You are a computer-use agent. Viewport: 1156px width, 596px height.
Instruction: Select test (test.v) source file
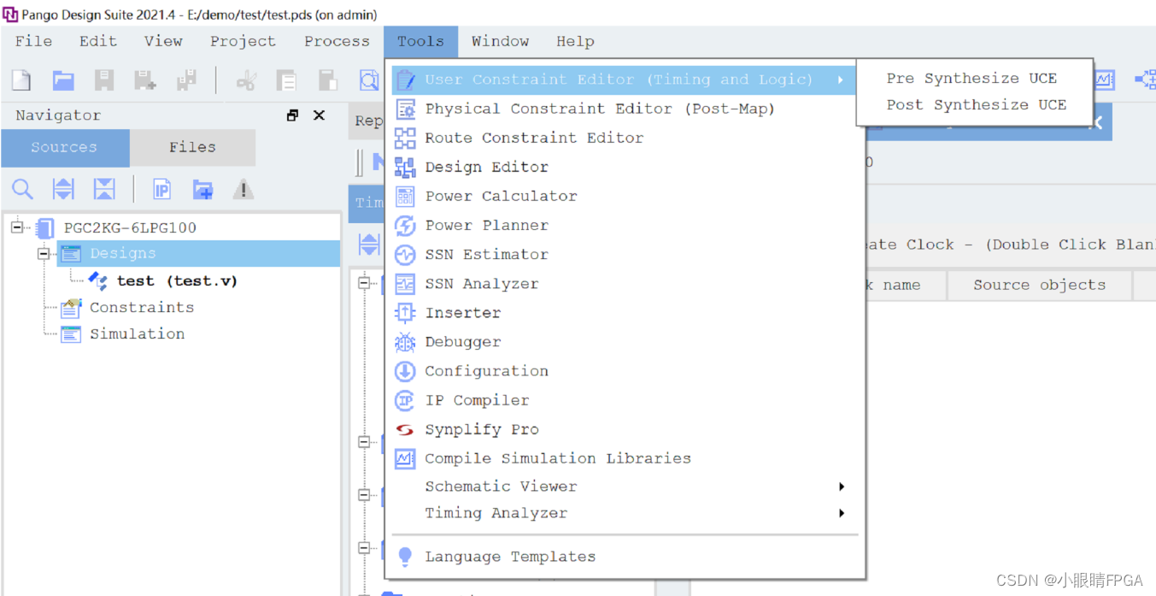pos(177,280)
